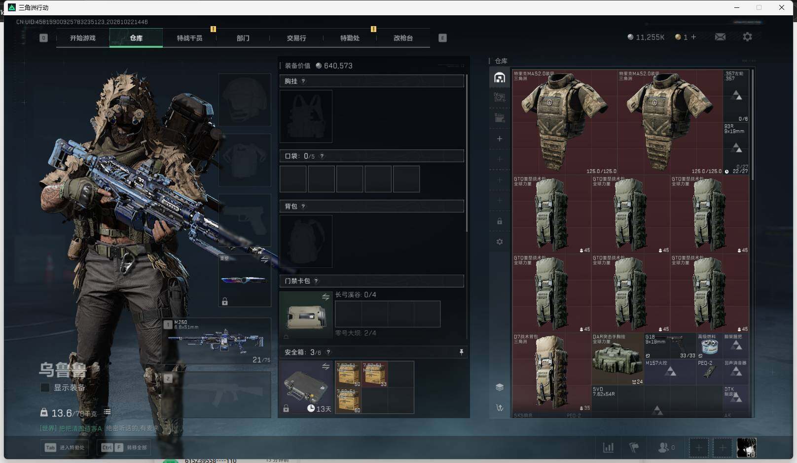Click the equipment panel scrollbar
Viewport: 797px width, 463px height.
tap(467, 153)
